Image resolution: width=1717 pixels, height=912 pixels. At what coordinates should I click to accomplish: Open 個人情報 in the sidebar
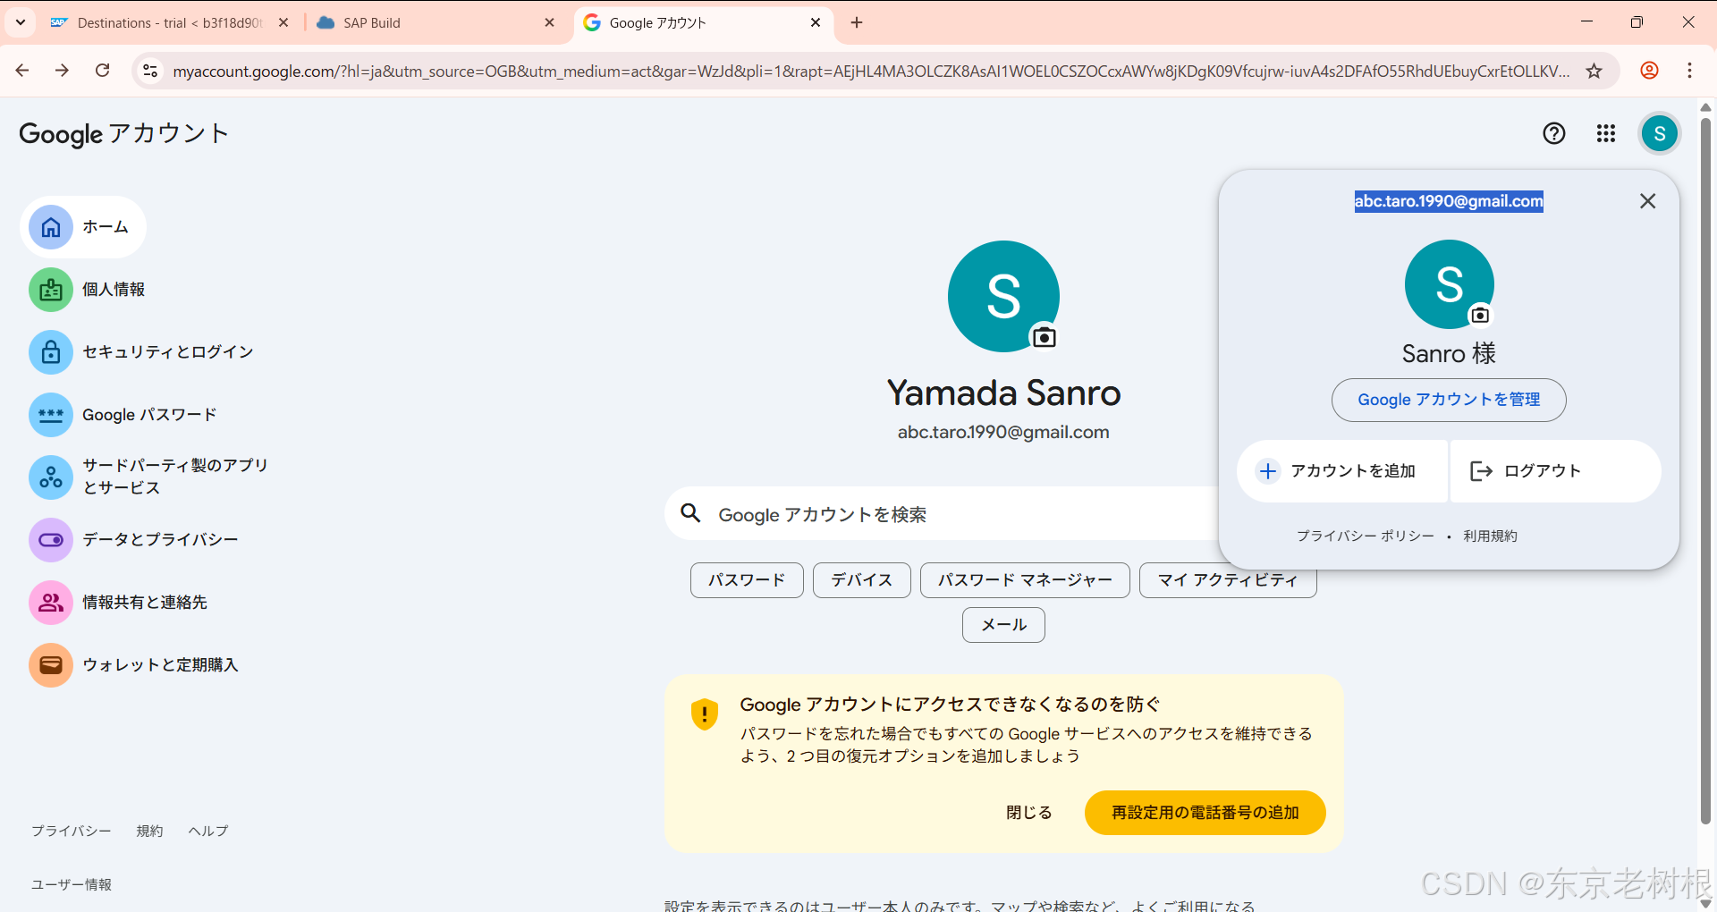(x=114, y=290)
